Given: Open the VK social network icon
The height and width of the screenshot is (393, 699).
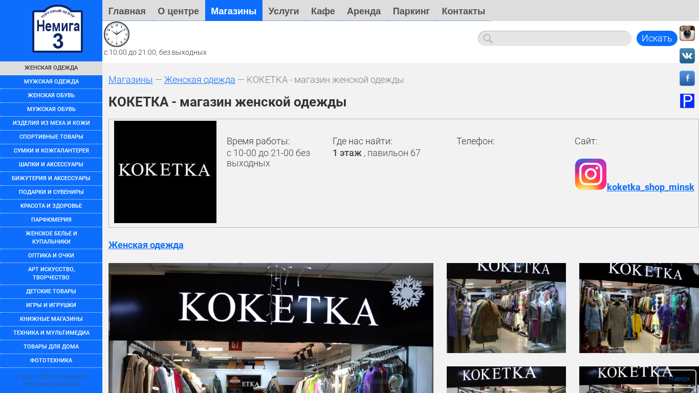Looking at the screenshot, I should click(x=687, y=56).
